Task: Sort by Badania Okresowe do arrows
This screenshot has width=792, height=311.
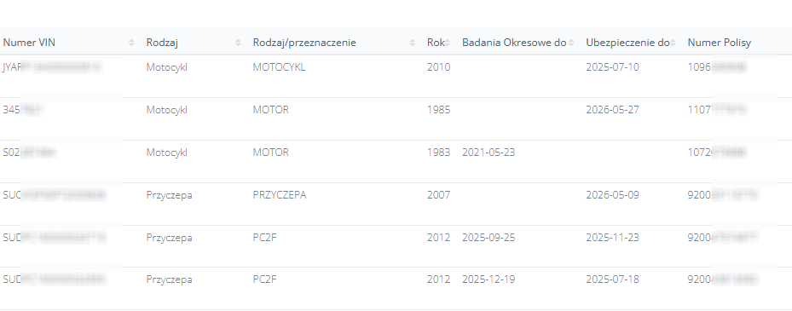Action: pyautogui.click(x=570, y=43)
